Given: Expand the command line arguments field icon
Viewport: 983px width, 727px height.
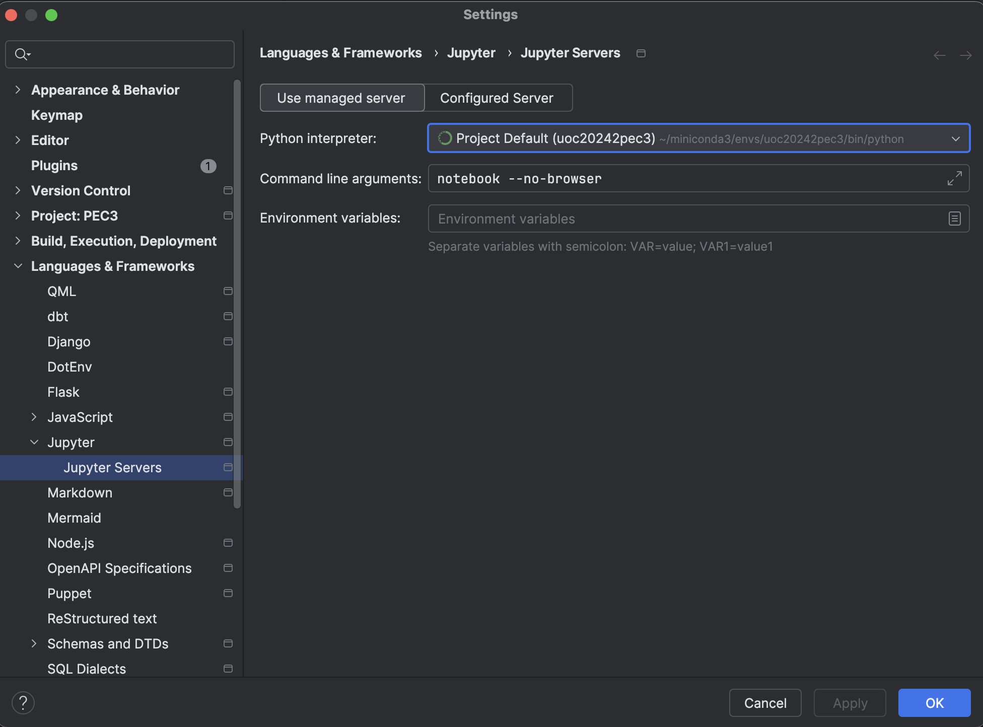Looking at the screenshot, I should point(954,178).
